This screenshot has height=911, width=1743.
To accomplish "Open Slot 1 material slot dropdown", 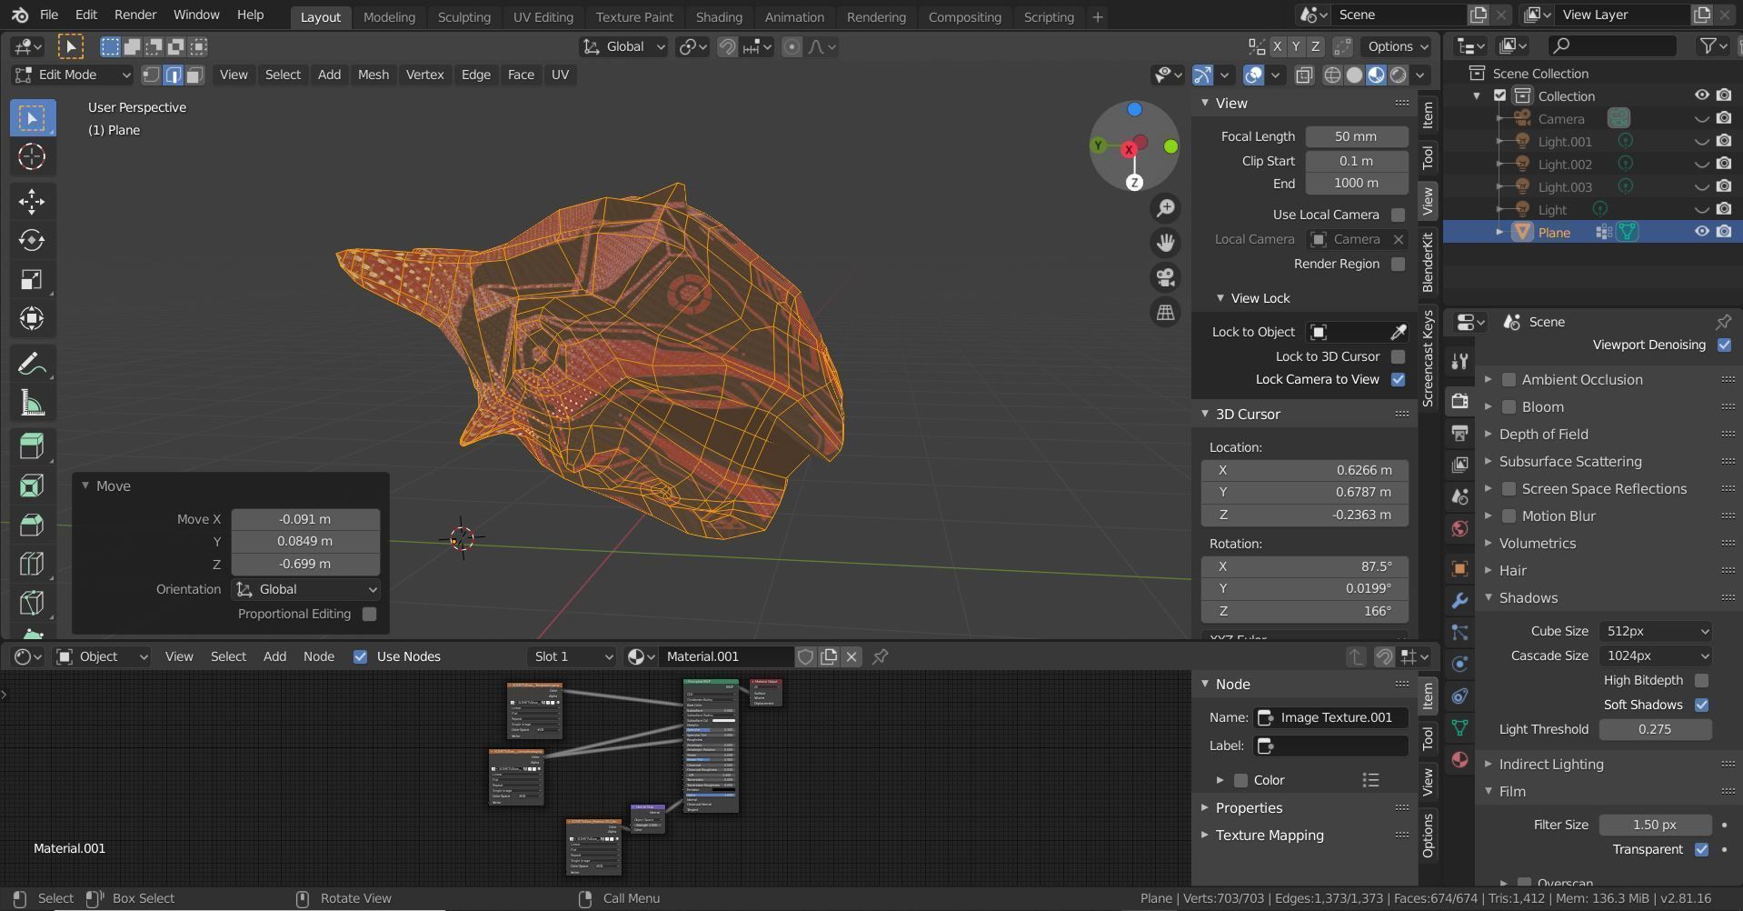I will pos(573,656).
